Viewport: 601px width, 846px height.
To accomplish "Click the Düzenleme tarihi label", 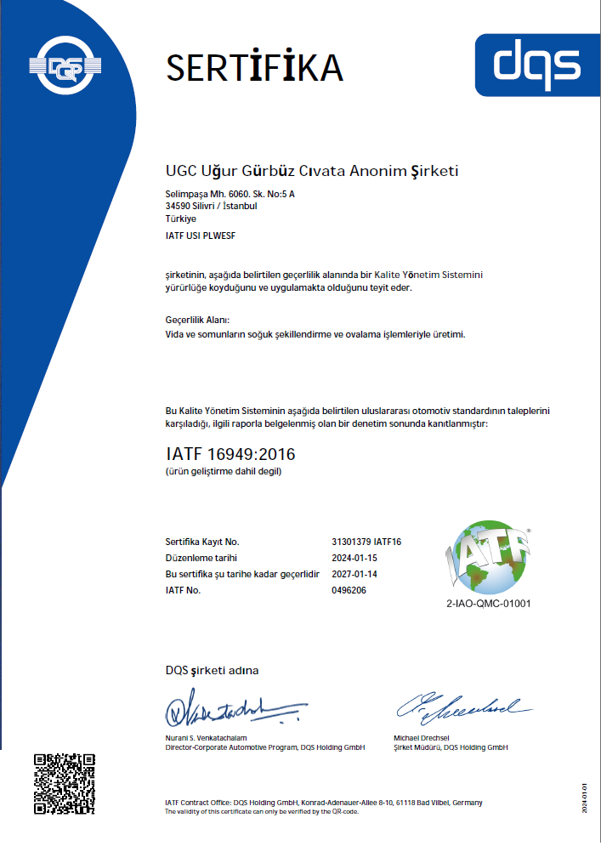I will pos(201,558).
